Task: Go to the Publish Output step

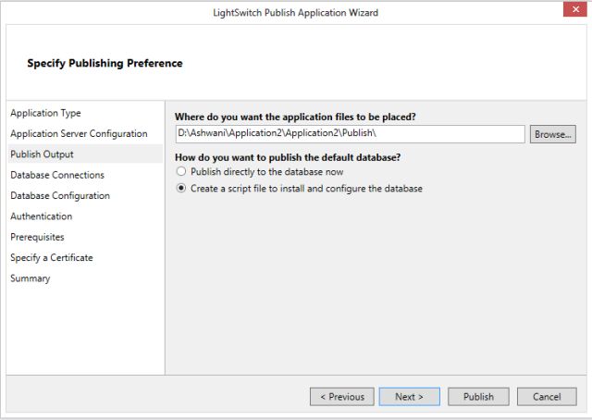Action: click(42, 154)
